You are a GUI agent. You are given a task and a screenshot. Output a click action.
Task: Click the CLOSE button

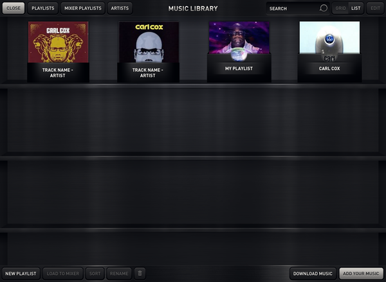(14, 8)
